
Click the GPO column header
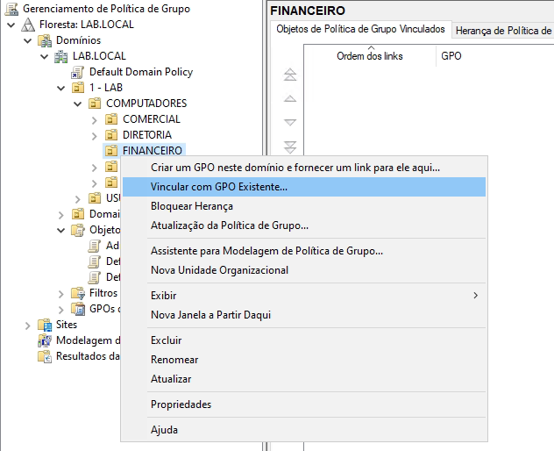coord(451,56)
